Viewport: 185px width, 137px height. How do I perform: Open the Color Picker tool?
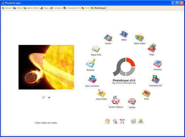point(101,93)
